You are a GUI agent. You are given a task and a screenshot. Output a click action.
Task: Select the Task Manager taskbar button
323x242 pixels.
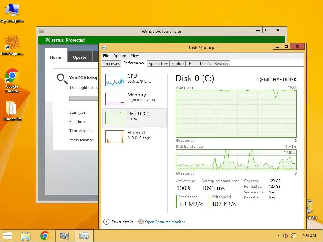pos(84,236)
